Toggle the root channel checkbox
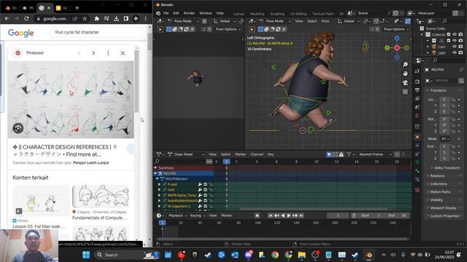This screenshot has width=467, height=262. [205, 190]
